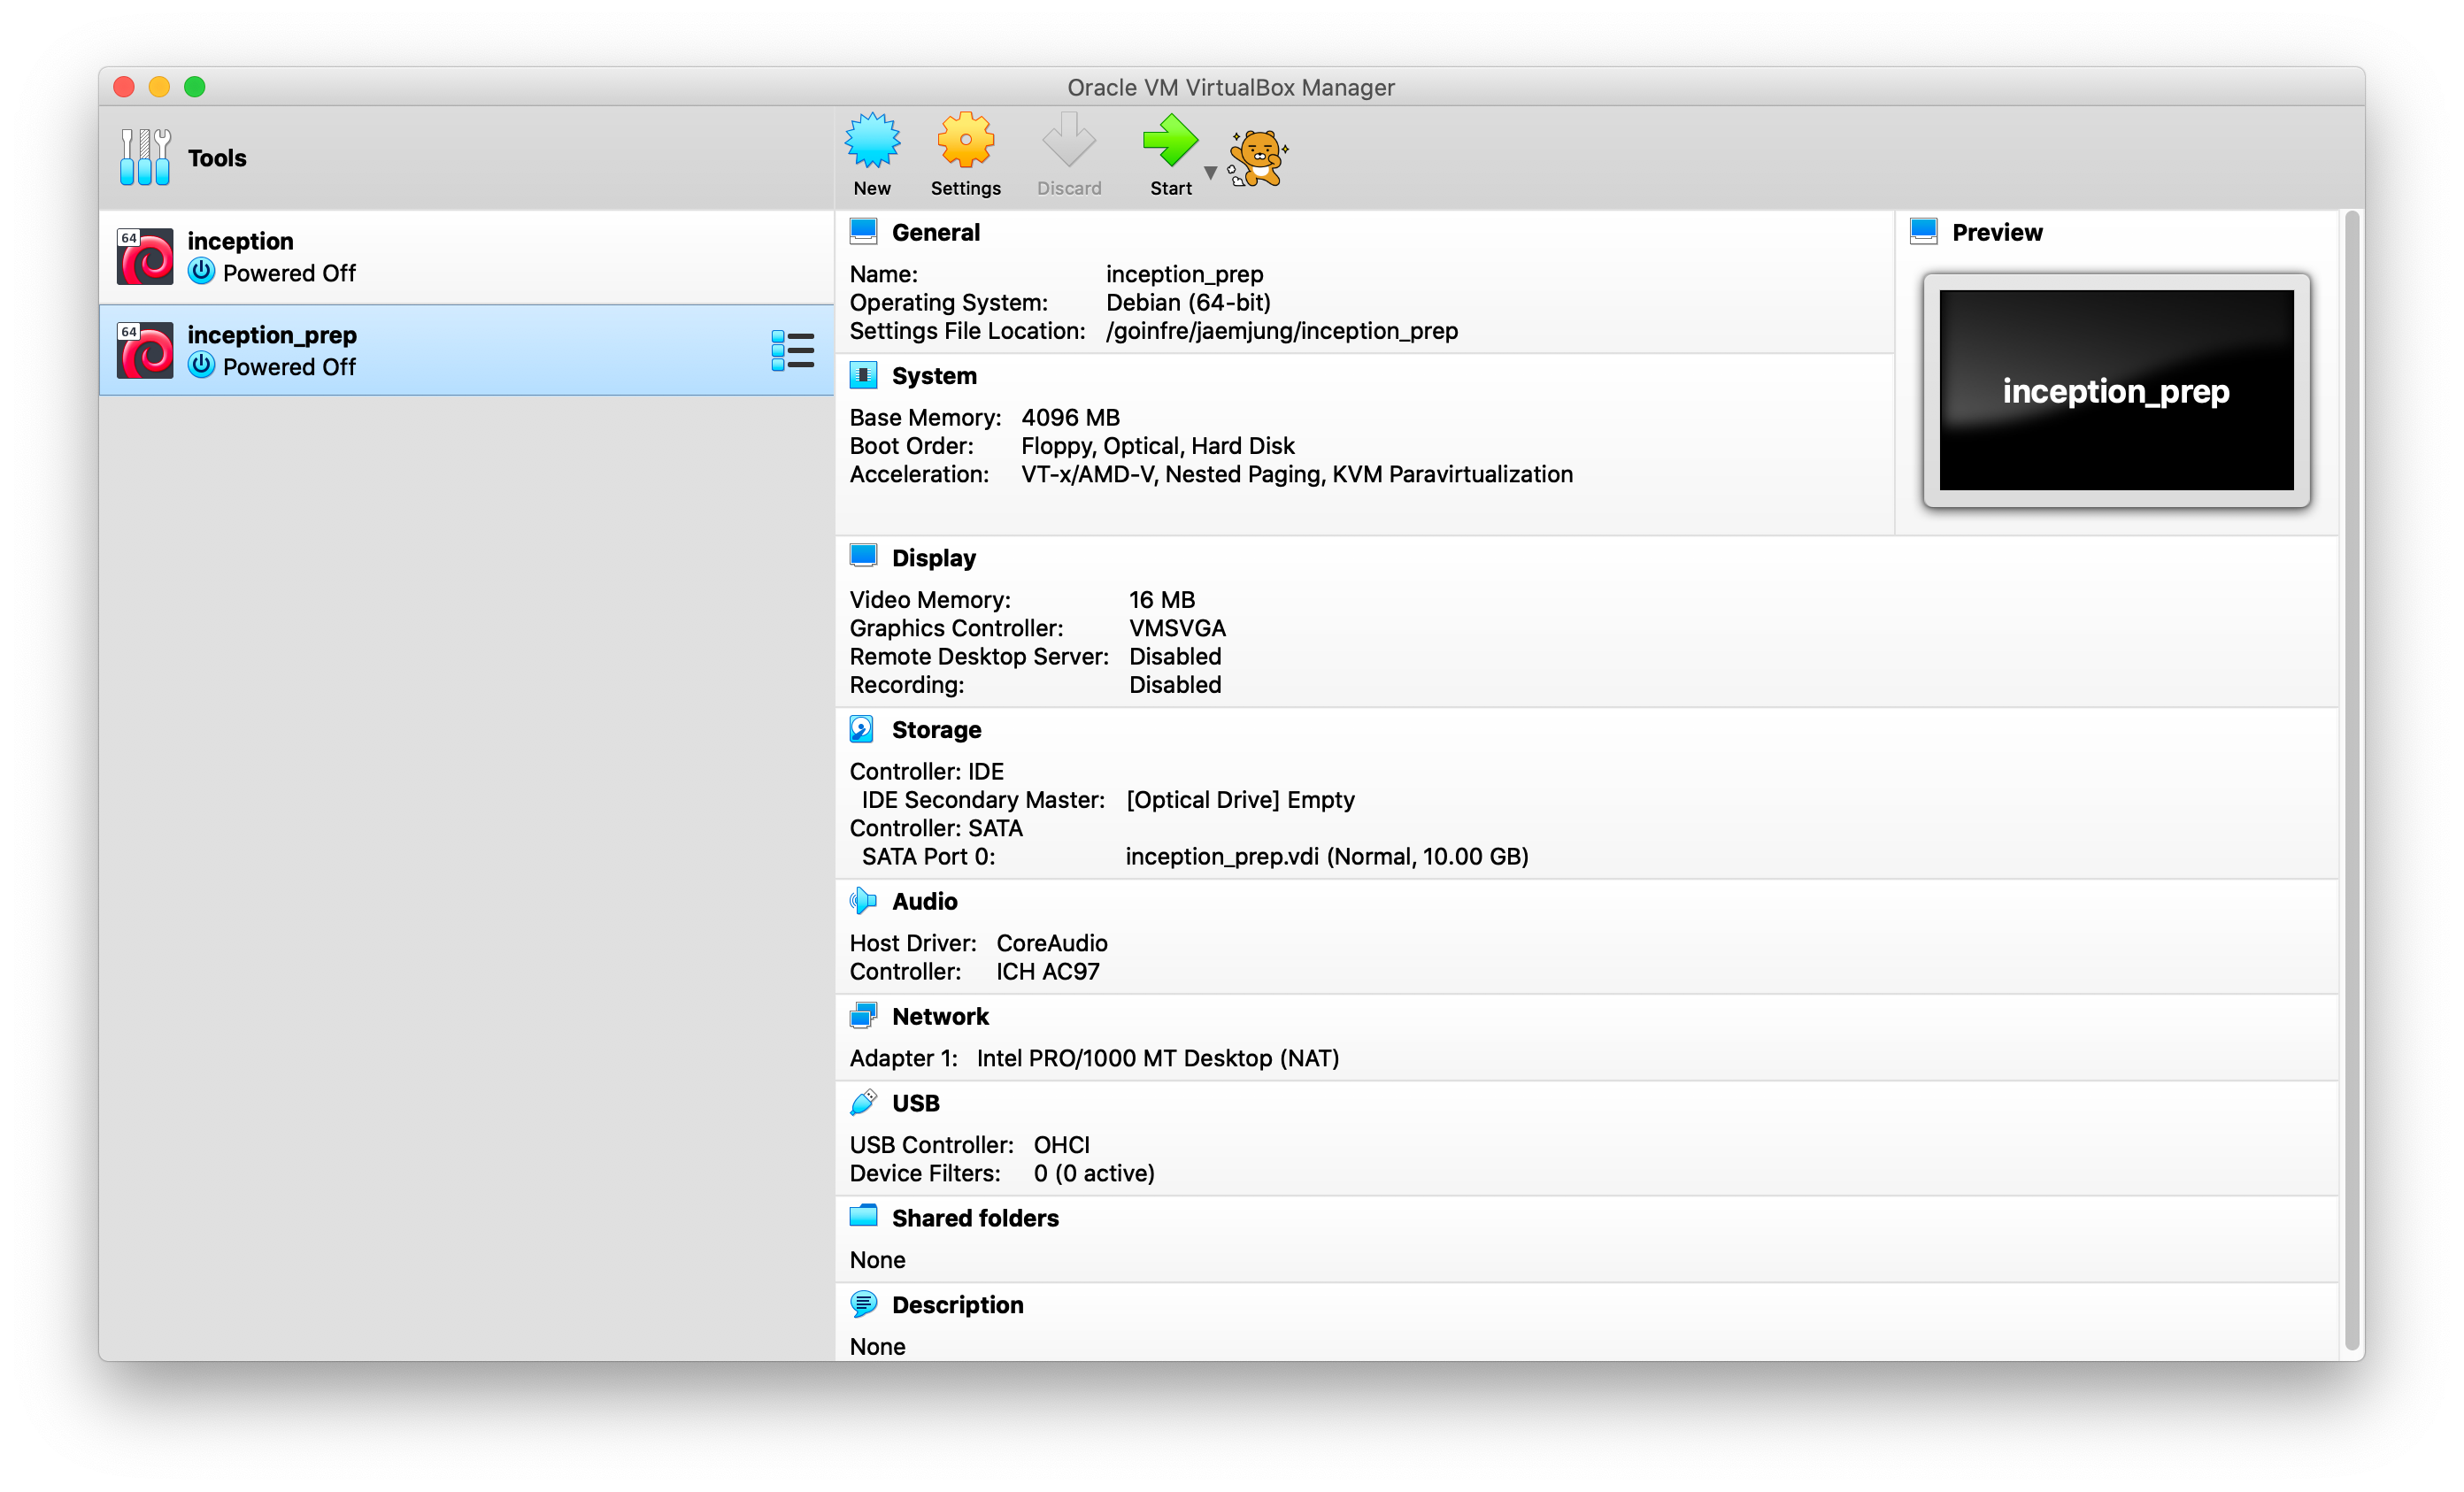Click the Audio speaker icon
The height and width of the screenshot is (1492, 2464).
tap(863, 901)
